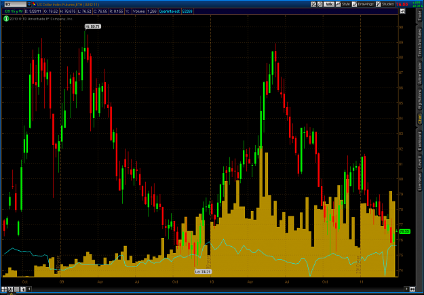Click the 2008 year marker on the chart
The height and width of the screenshot is (295, 424).
point(58,263)
